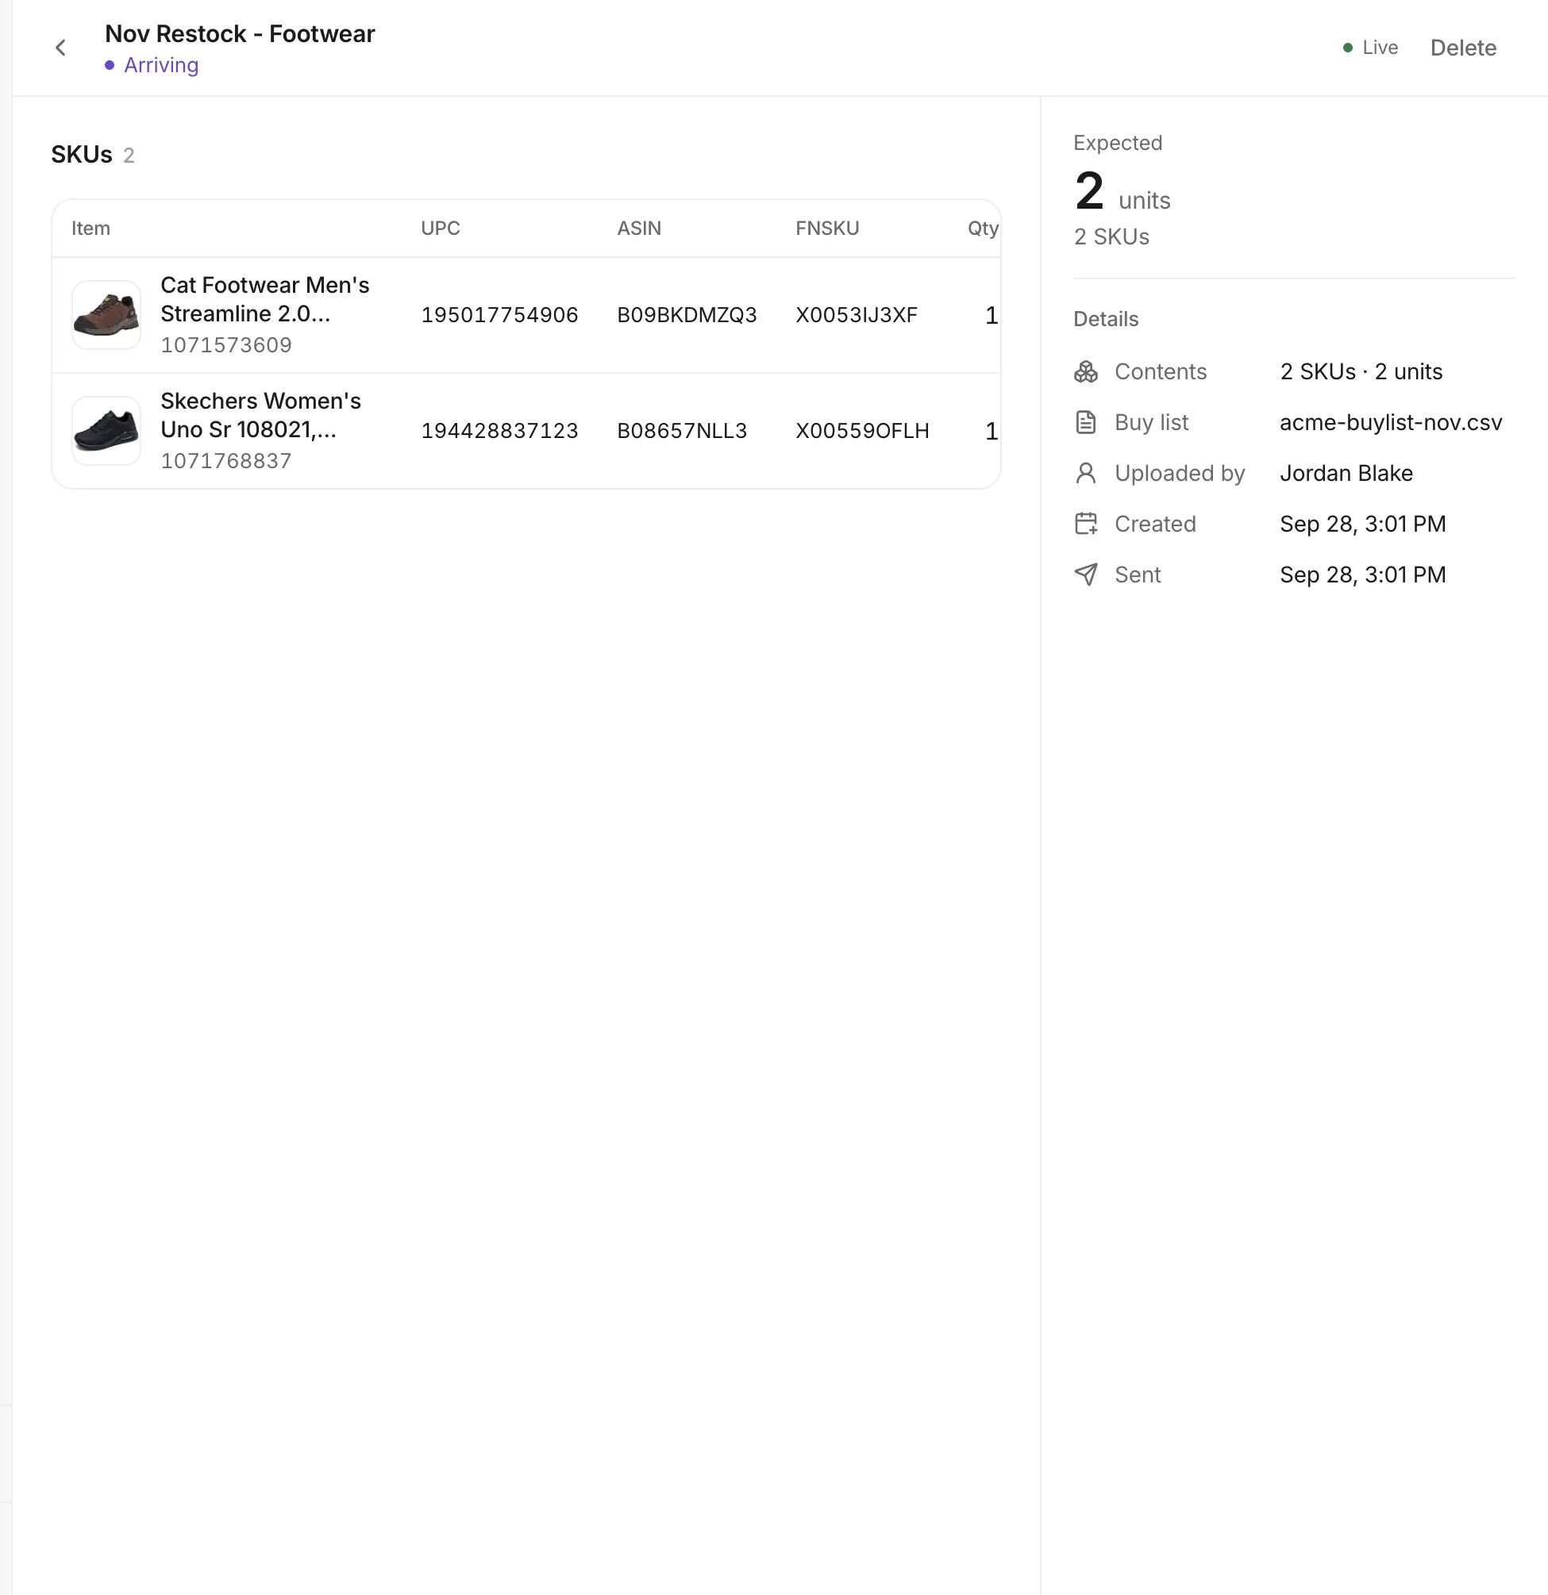The width and height of the screenshot is (1548, 1595).
Task: Click the Sent paper plane icon
Action: 1085,575
